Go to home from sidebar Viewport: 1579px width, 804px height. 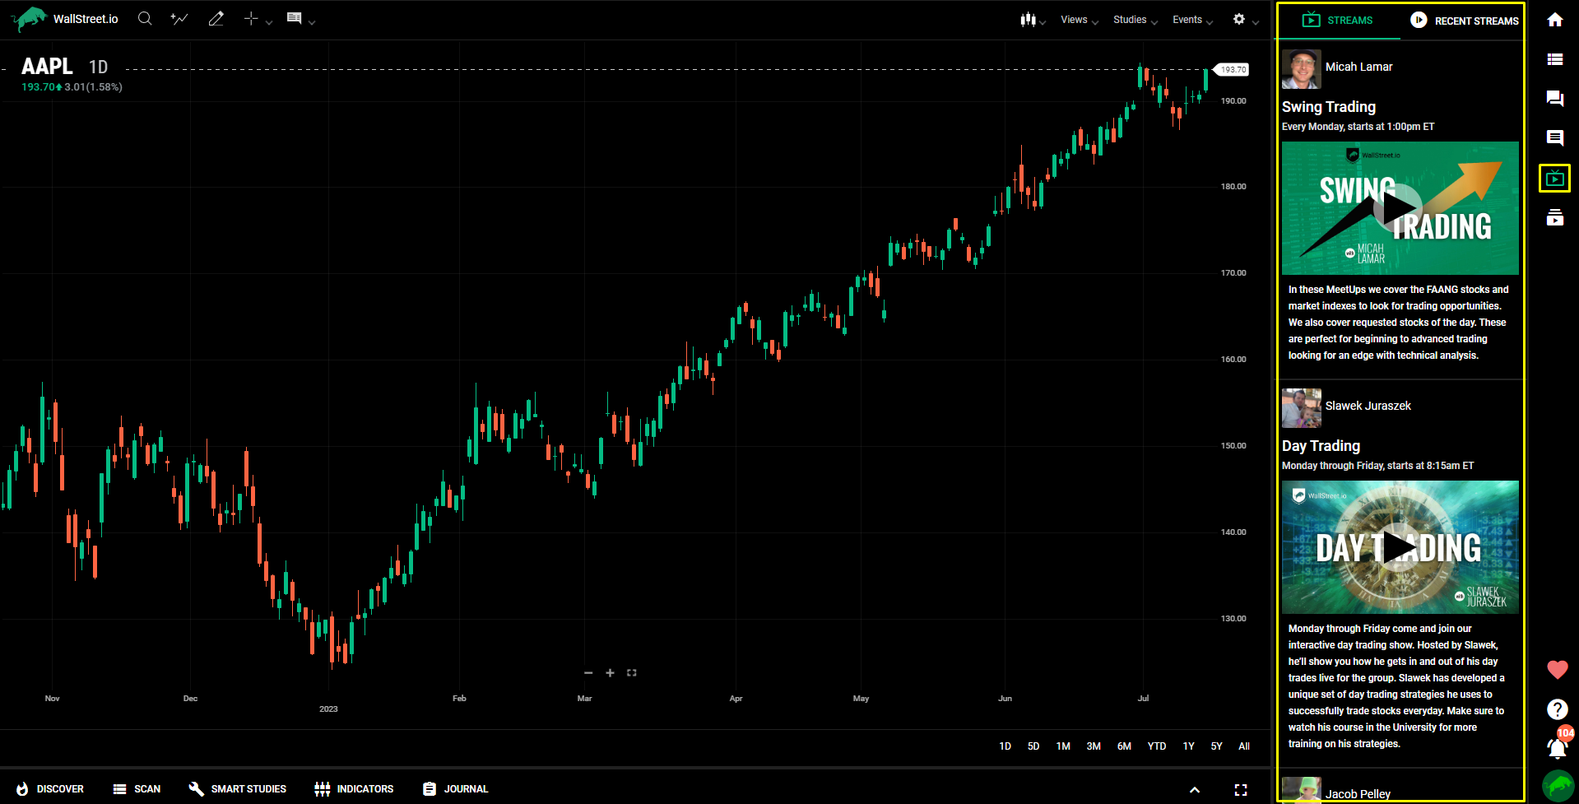[1555, 20]
